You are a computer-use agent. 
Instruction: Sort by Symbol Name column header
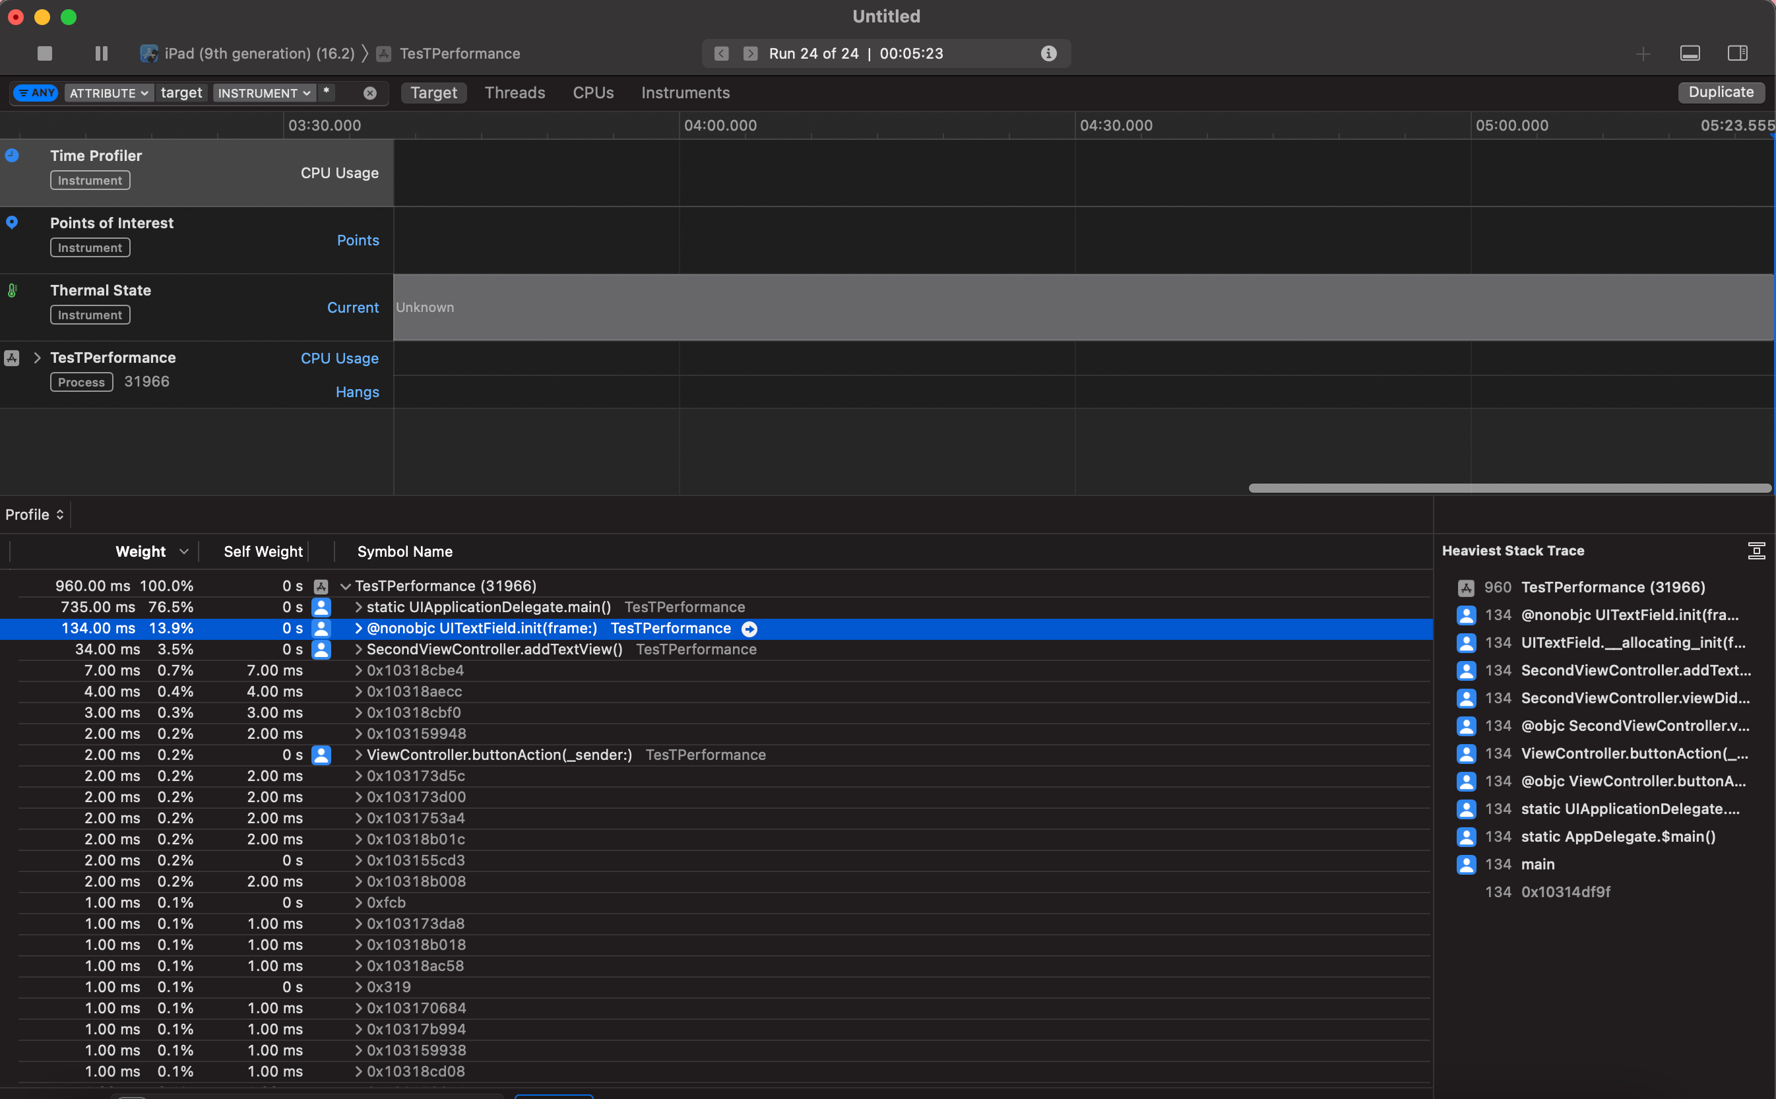coord(405,551)
